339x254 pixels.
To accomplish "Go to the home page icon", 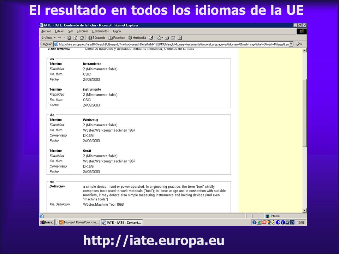I will pos(82,38).
